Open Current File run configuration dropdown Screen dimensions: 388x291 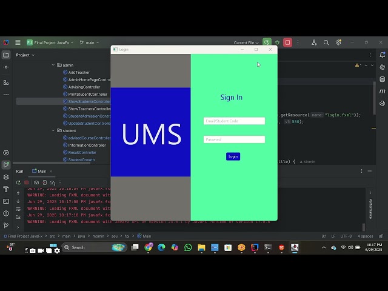246,43
